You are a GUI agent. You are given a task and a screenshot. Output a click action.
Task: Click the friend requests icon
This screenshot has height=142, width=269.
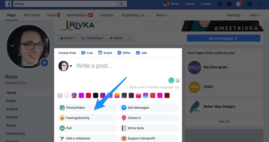pos(220,4)
